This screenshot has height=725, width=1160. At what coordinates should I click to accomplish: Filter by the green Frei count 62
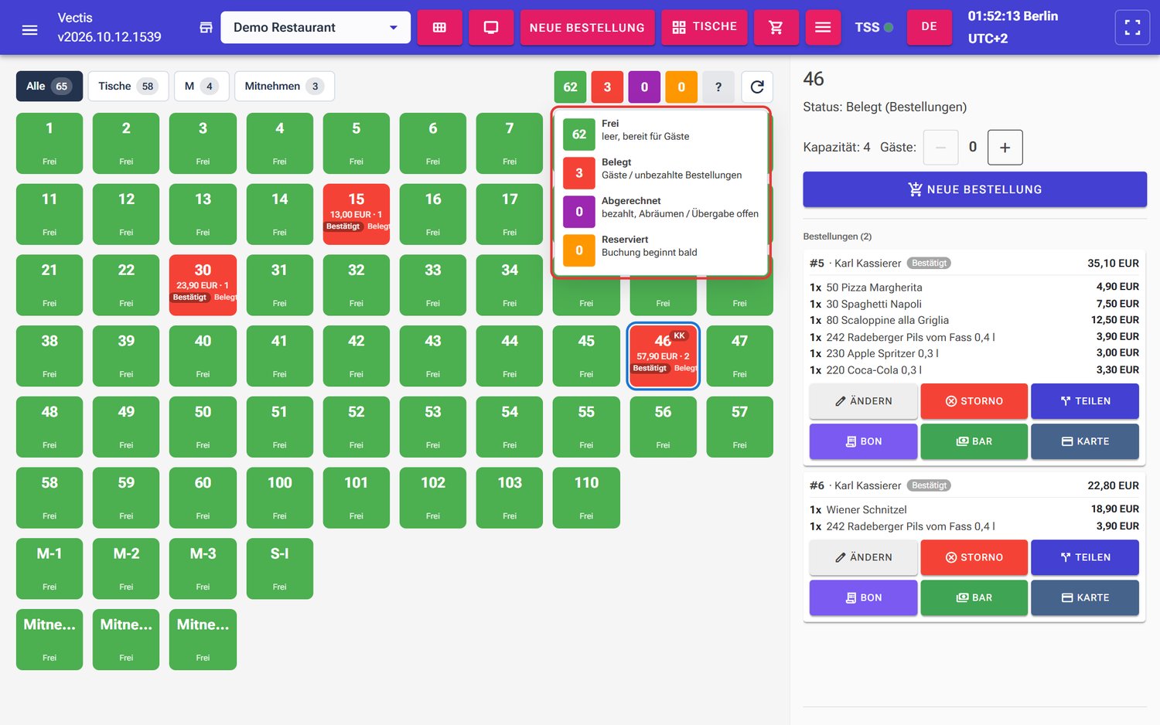[570, 87]
